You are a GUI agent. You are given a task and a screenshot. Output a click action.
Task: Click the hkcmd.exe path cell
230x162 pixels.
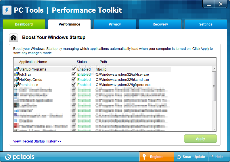click(122, 79)
